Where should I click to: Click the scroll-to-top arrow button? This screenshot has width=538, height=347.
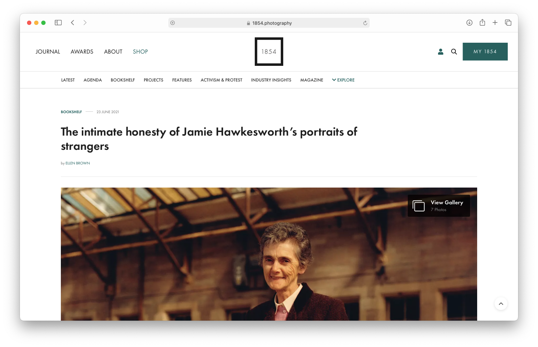point(501,304)
